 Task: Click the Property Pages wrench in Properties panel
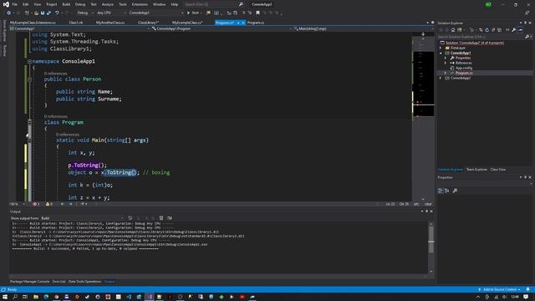point(455,191)
